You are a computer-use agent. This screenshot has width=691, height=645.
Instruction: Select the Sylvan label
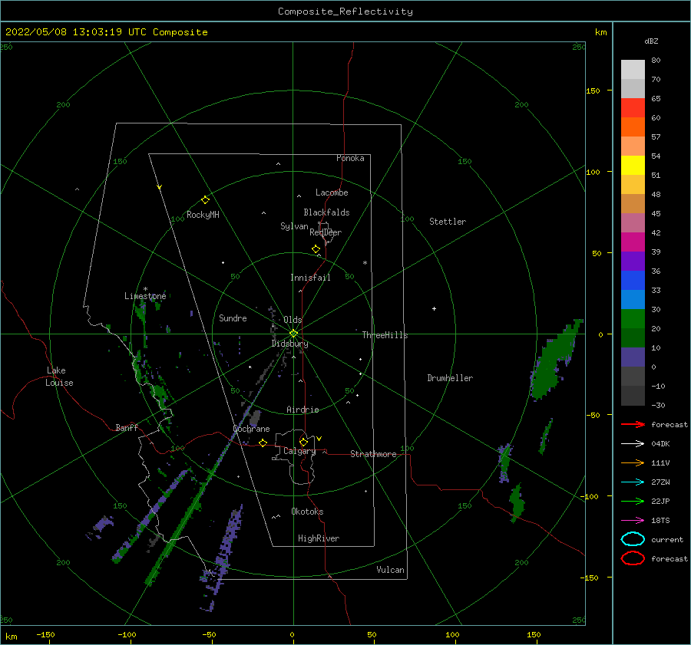pyautogui.click(x=294, y=226)
